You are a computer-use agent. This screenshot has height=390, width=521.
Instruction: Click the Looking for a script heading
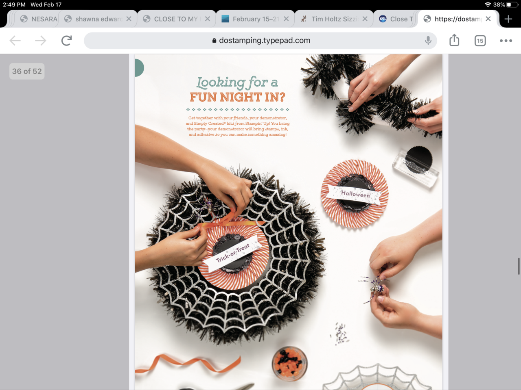(237, 82)
